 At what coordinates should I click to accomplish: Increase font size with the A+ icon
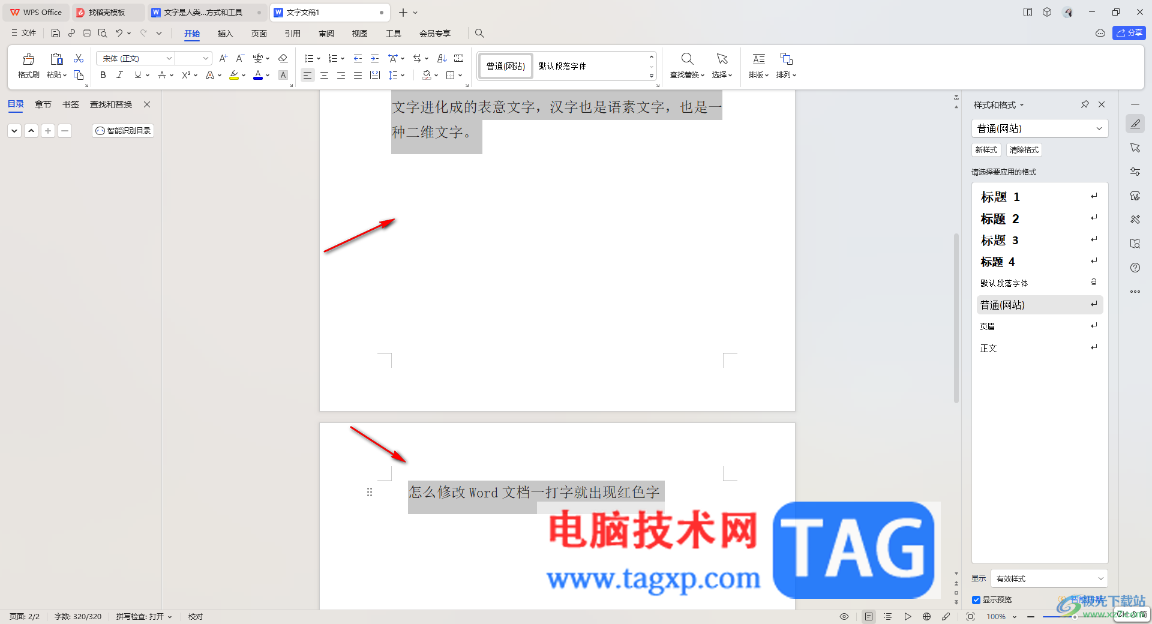pyautogui.click(x=223, y=58)
